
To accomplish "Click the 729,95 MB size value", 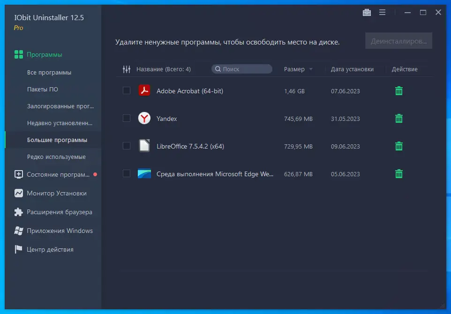I will [x=298, y=146].
